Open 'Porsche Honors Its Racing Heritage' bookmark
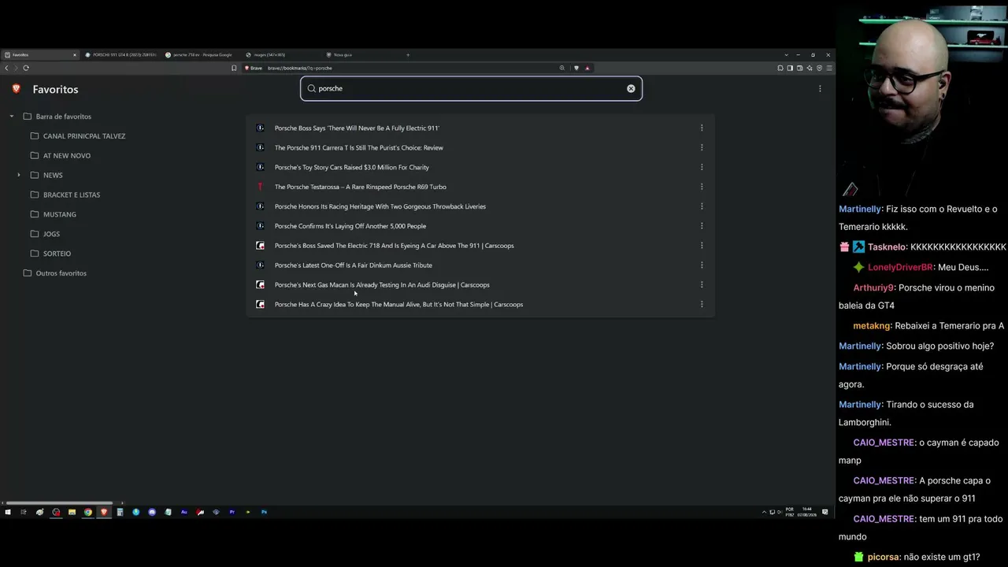Screen dimensions: 1008x567 [380, 206]
